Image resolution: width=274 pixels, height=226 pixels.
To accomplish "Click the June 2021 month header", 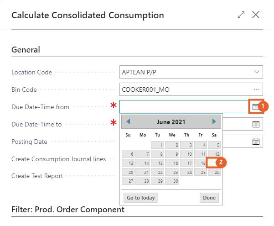I will click(x=171, y=122).
